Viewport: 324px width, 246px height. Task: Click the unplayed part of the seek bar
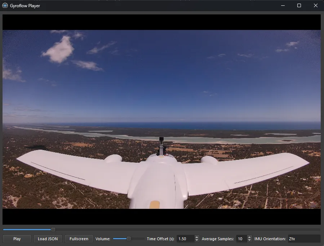(x=188, y=229)
